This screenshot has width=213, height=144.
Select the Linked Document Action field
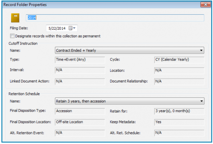coord(80,81)
